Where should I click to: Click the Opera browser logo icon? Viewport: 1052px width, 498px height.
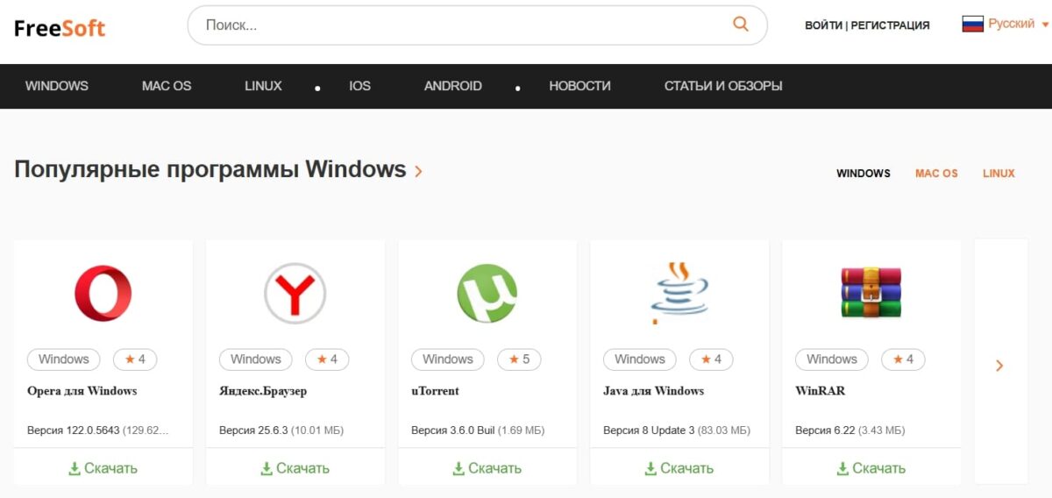[x=103, y=294]
